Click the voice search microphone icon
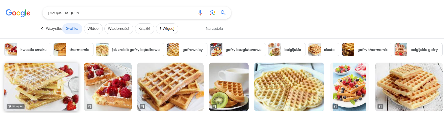The width and height of the screenshot is (444, 113). point(200,13)
